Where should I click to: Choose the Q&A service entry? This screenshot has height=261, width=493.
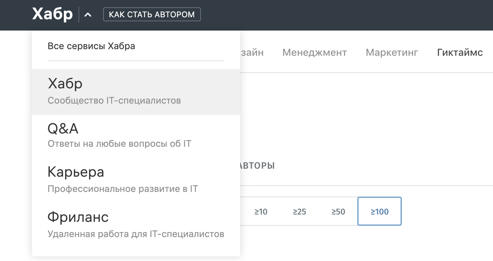pyautogui.click(x=63, y=128)
